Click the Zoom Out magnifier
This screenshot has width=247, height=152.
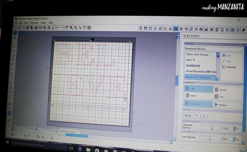pyautogui.click(x=76, y=28)
